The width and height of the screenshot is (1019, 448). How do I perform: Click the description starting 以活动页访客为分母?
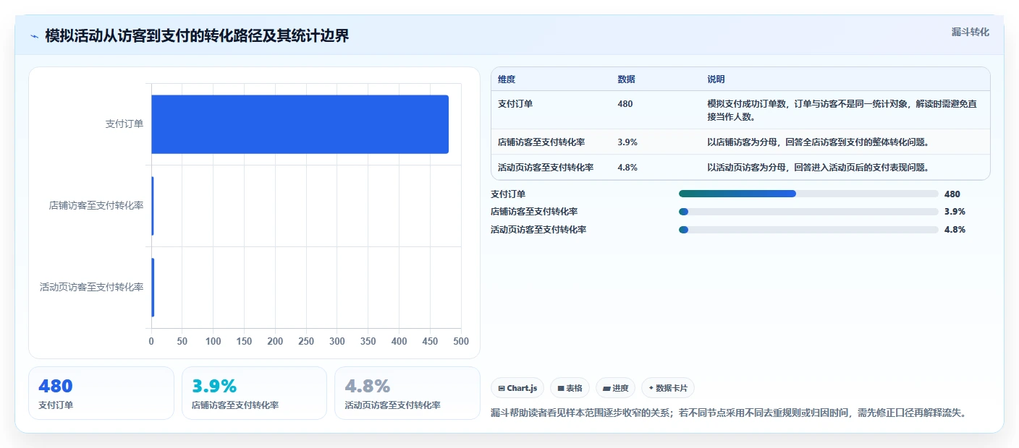click(818, 168)
